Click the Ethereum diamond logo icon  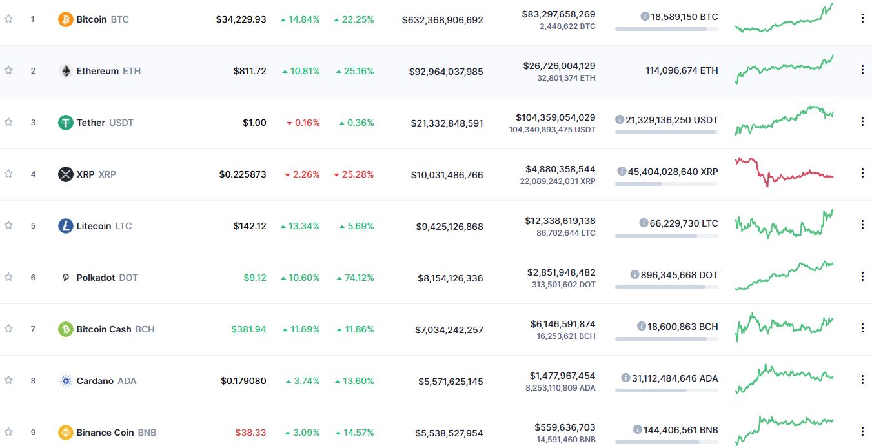click(66, 71)
